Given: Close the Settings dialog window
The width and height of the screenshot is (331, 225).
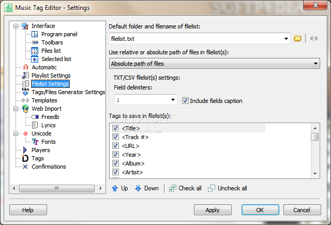Looking at the screenshot, I should pos(315,5).
